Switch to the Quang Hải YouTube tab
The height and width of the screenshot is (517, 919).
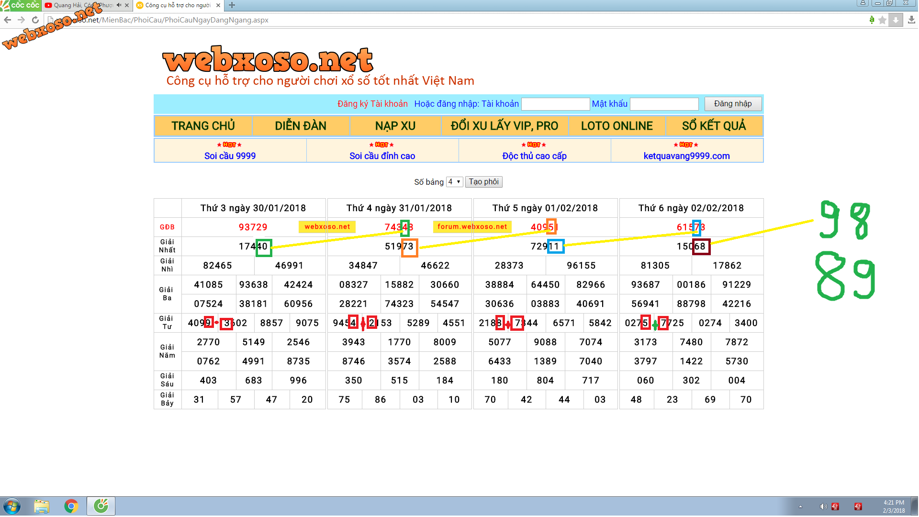(82, 5)
